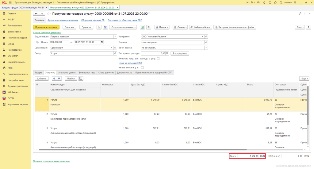Toggle печать акт как в у.е. checkbox
The height and width of the screenshot is (169, 314).
point(142,68)
